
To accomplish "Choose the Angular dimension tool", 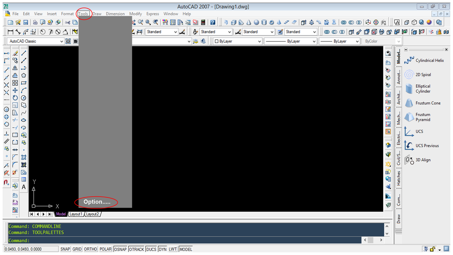I will 65,32.
